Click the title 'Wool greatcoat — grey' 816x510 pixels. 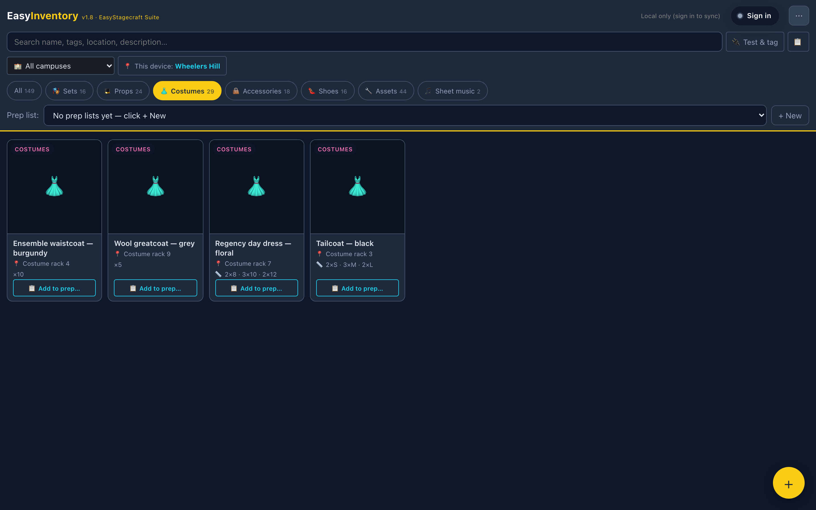(154, 243)
